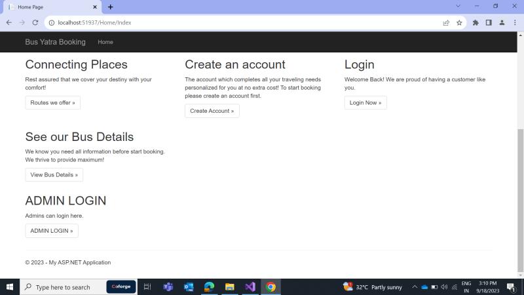Open File Explorer from the taskbar
The height and width of the screenshot is (295, 524).
230,287
